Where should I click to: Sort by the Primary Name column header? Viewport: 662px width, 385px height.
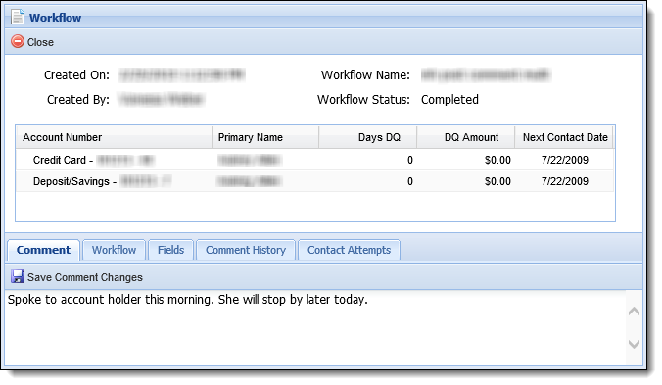coord(265,137)
